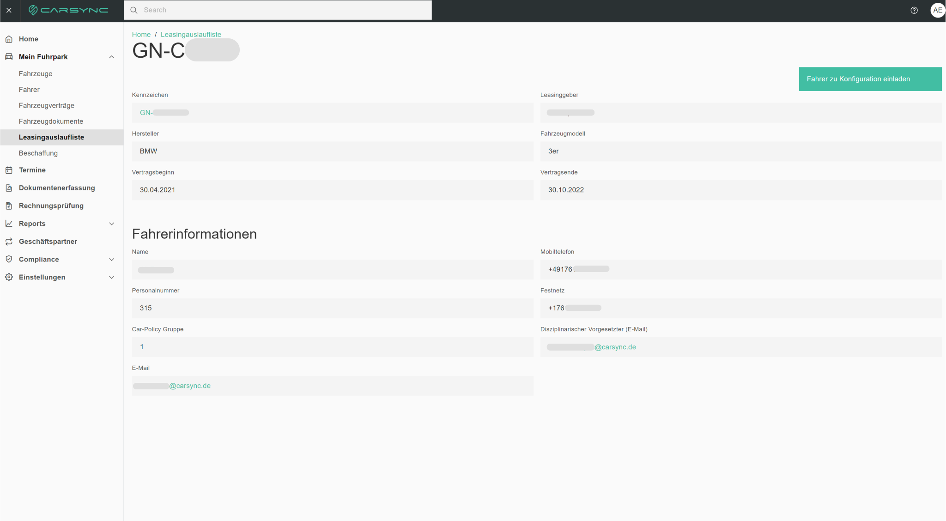Click the Compliance shield icon
Image resolution: width=946 pixels, height=521 pixels.
(9, 260)
